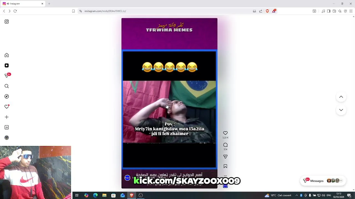Open the Messages floating panel
This screenshot has width=355, height=199.
[323, 181]
